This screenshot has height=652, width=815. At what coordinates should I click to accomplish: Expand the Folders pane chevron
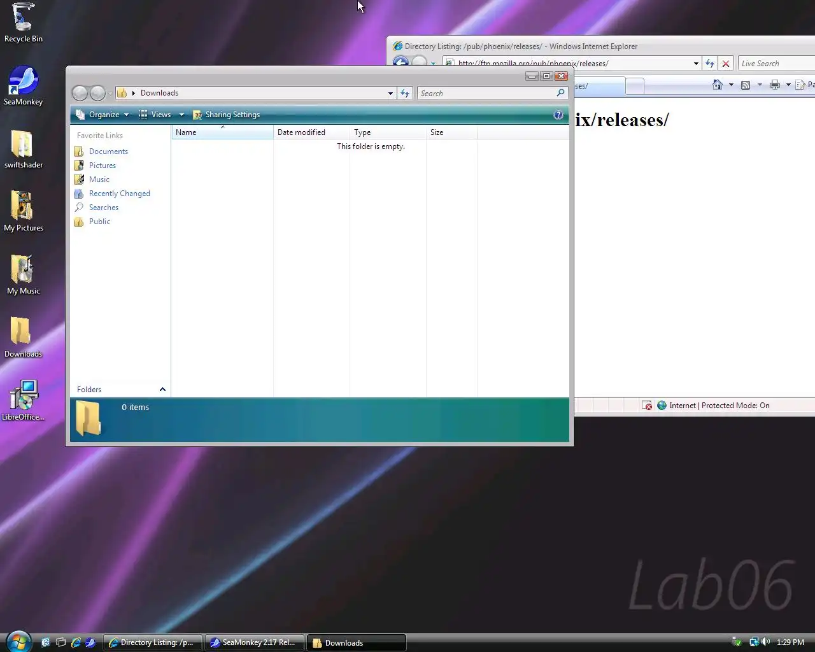point(162,390)
